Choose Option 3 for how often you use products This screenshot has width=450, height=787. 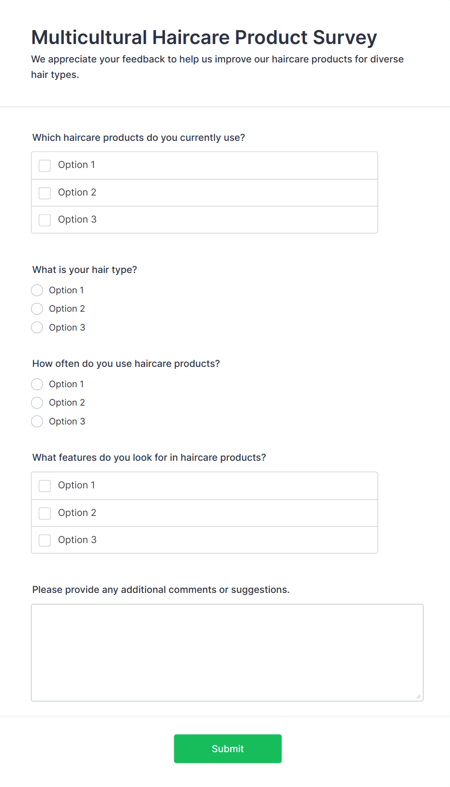coord(37,422)
